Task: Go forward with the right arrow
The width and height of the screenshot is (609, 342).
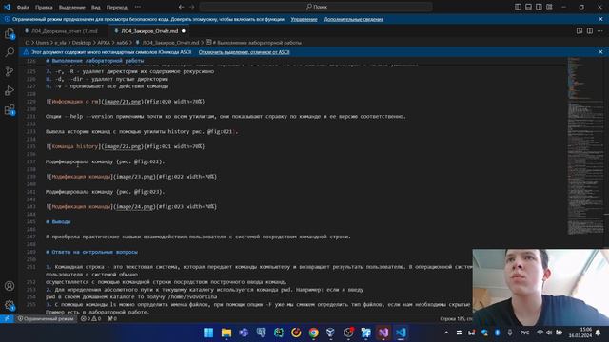Action: coord(192,7)
